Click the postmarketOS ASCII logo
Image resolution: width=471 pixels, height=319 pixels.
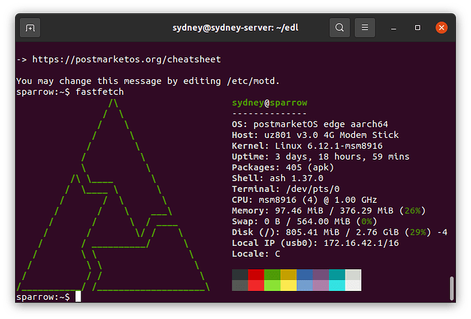[x=113, y=195]
